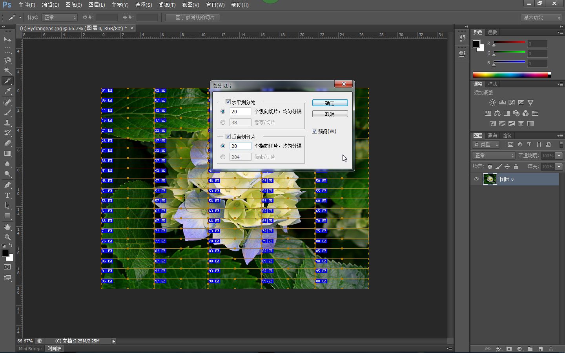Select the Horizontal Type tool

click(x=7, y=195)
